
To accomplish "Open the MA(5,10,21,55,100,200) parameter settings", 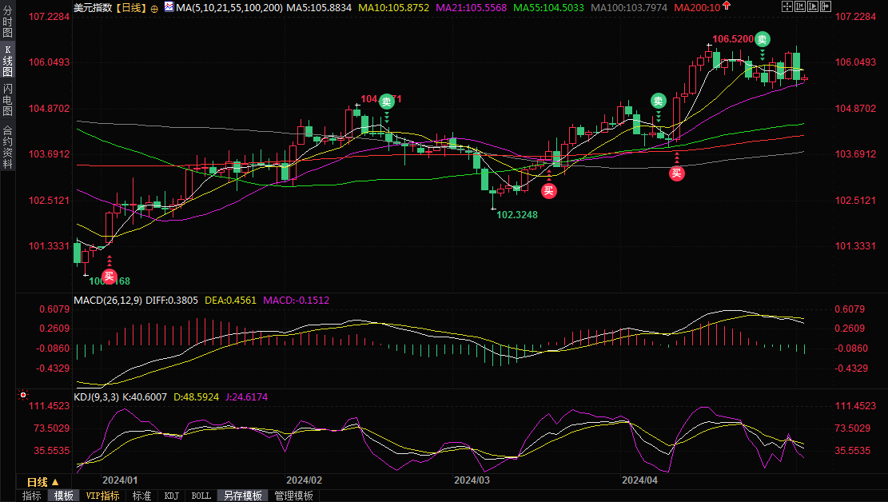I will 228,7.
